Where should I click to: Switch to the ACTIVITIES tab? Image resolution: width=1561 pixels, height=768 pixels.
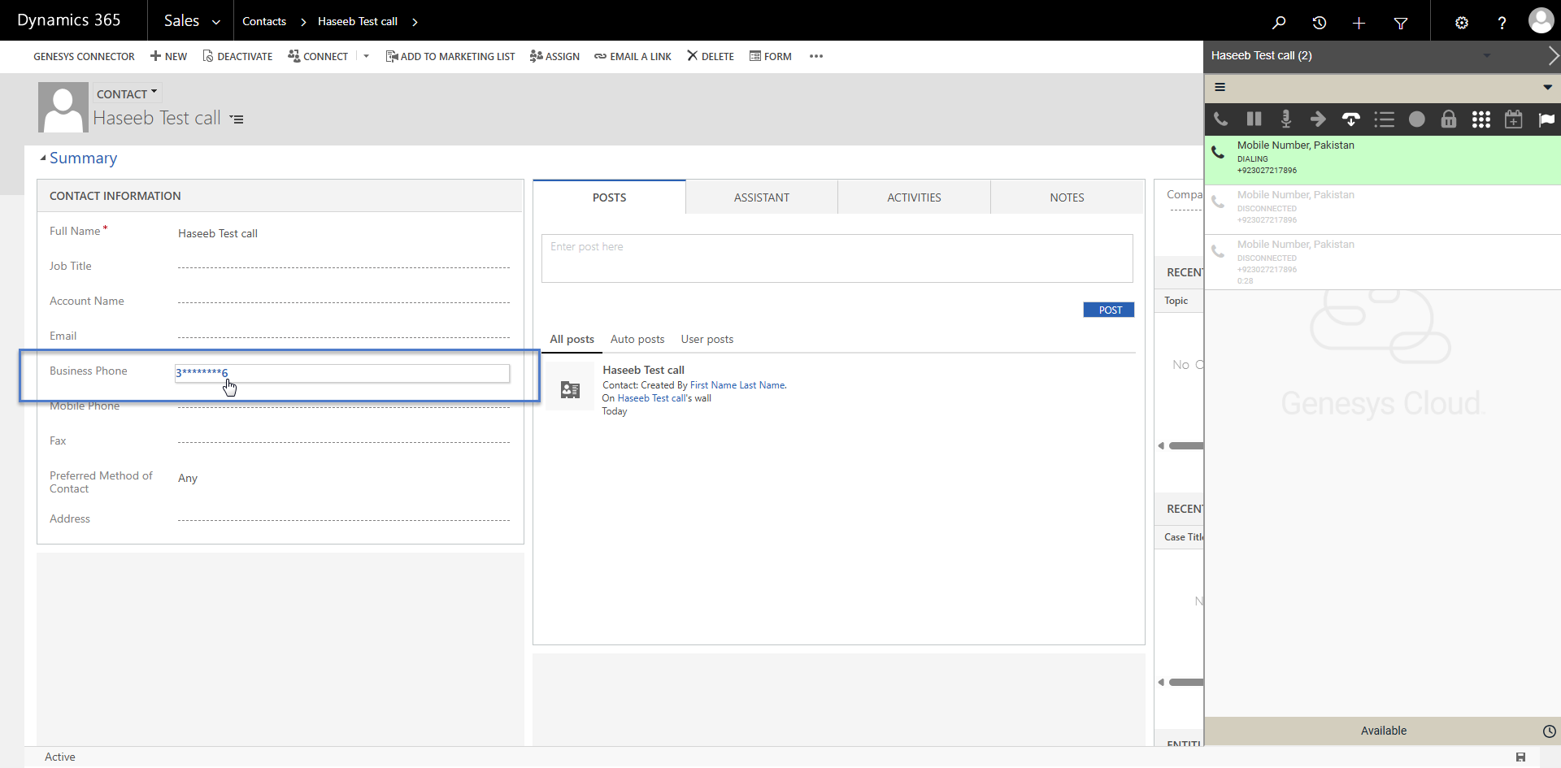914,197
